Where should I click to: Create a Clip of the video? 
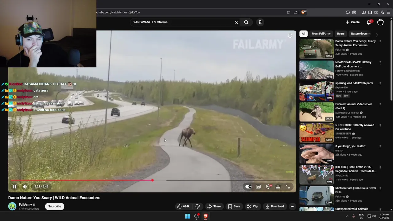click(x=253, y=206)
